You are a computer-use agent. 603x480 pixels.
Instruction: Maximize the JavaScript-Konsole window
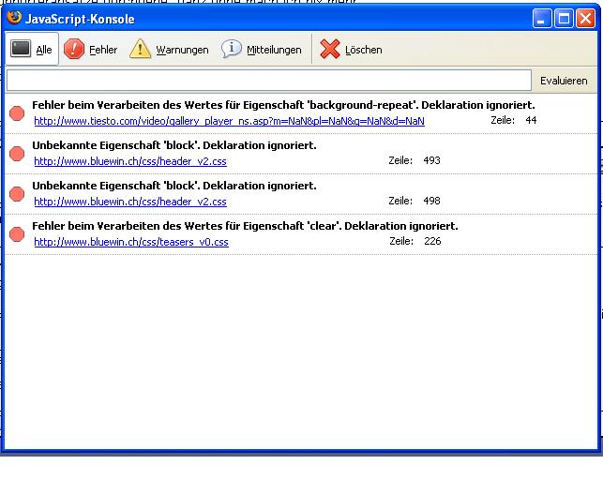pos(565,19)
